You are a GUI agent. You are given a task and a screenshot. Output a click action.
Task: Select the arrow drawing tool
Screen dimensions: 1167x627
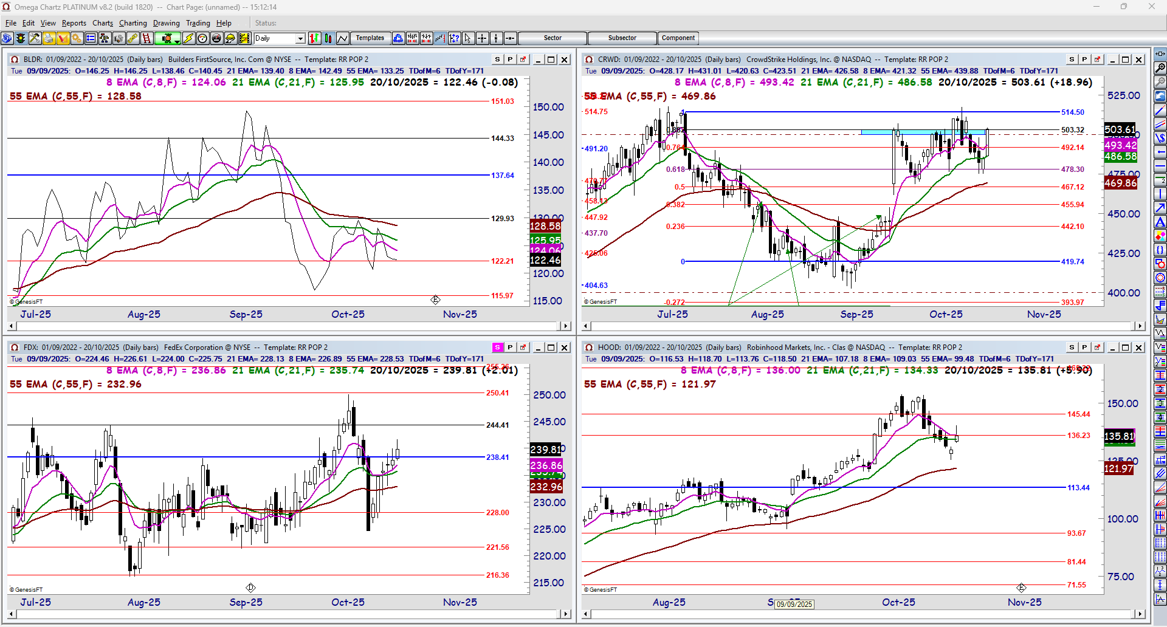pyautogui.click(x=1160, y=208)
